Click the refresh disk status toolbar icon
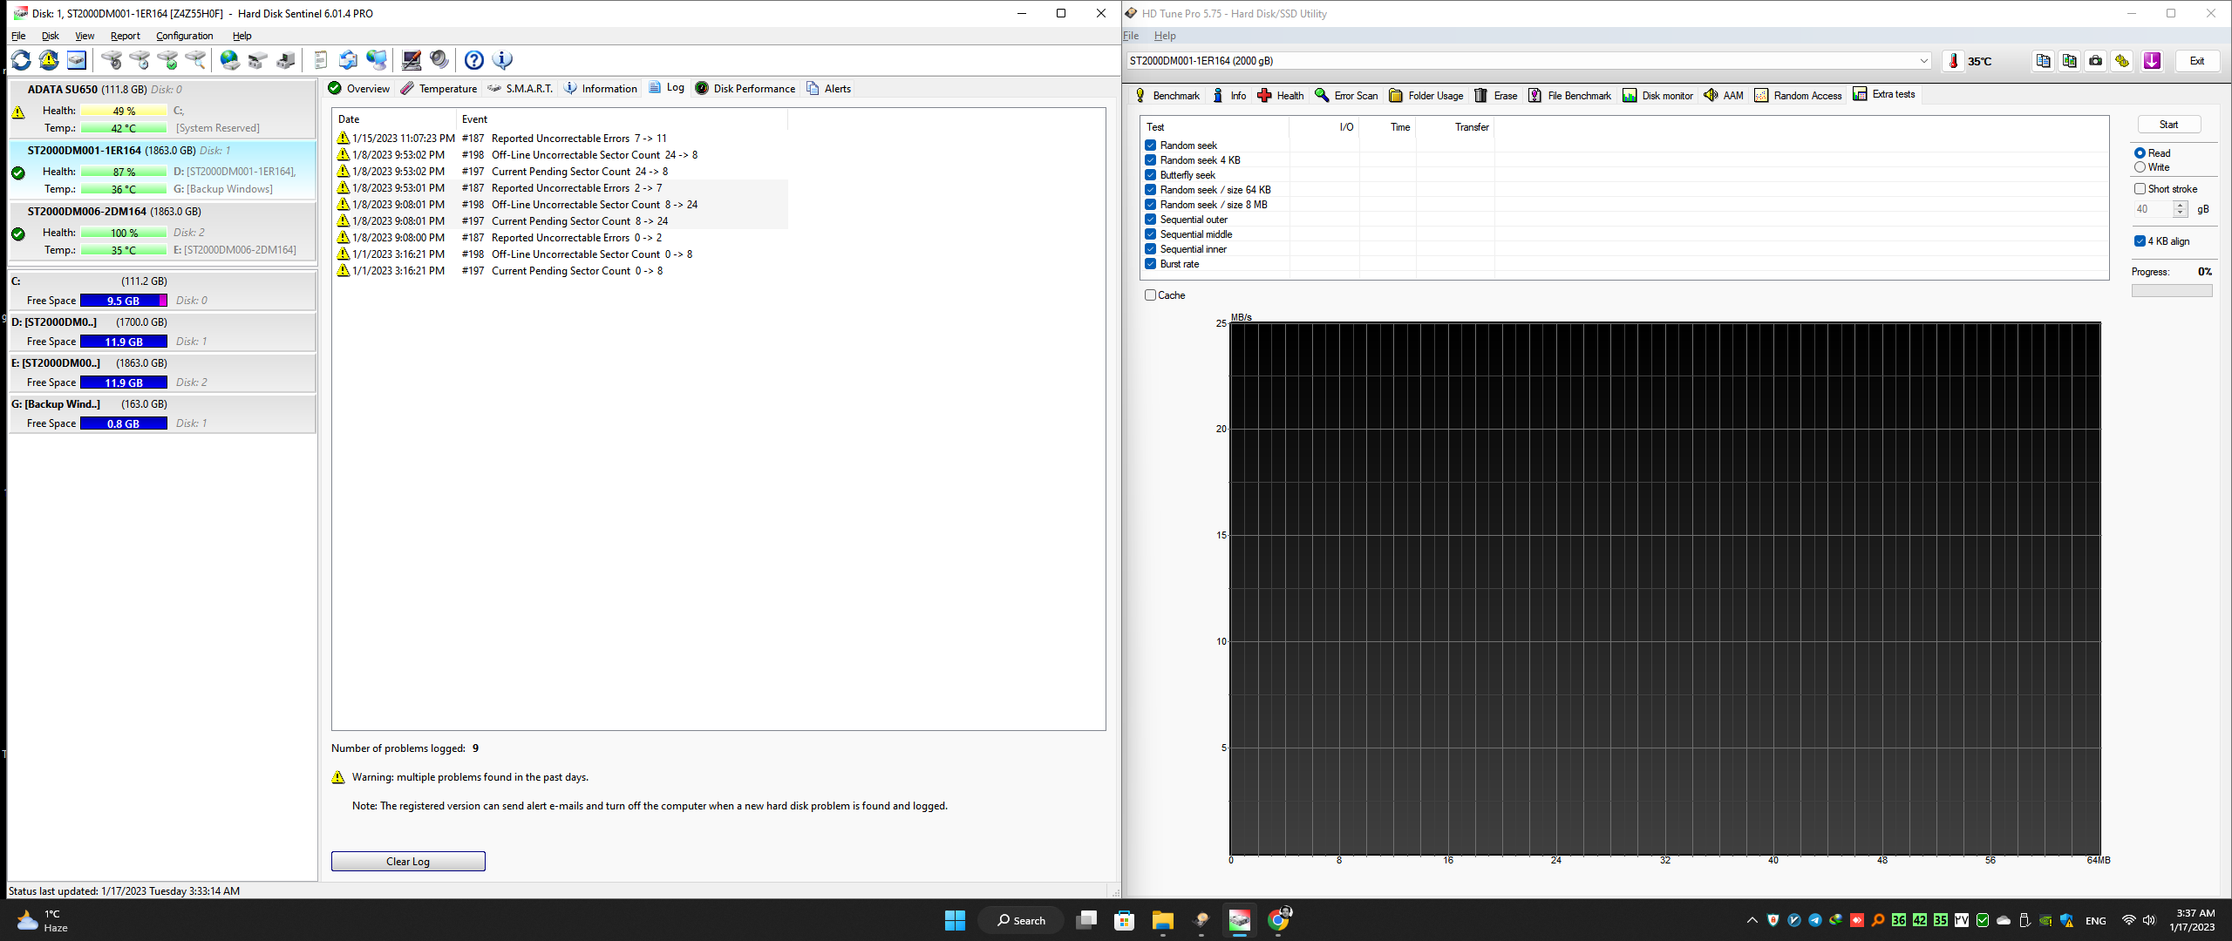The width and height of the screenshot is (2232, 941). (21, 60)
